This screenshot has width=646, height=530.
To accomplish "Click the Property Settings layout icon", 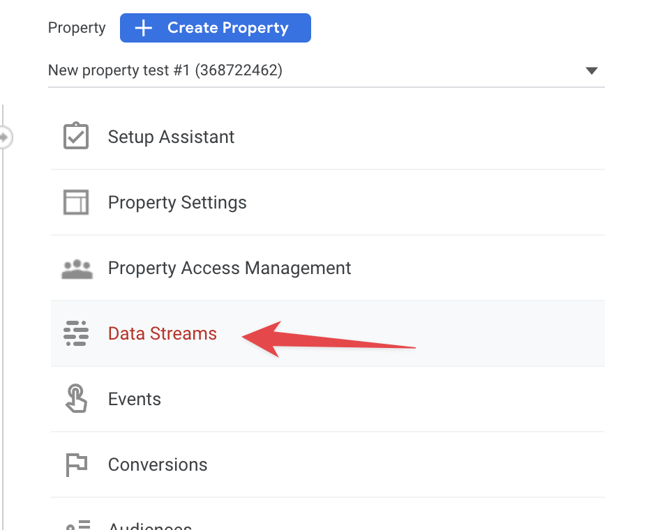I will pos(76,202).
